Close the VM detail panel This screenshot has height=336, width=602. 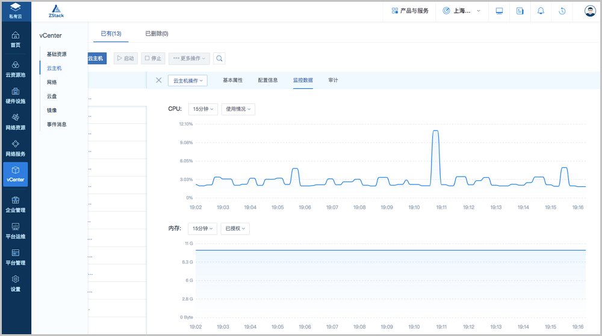click(159, 80)
